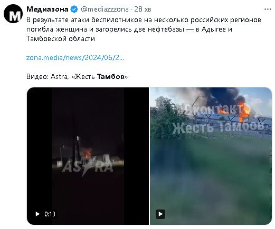Click the 0:13 video duration label
The width and height of the screenshot is (275, 229).
coord(50,214)
